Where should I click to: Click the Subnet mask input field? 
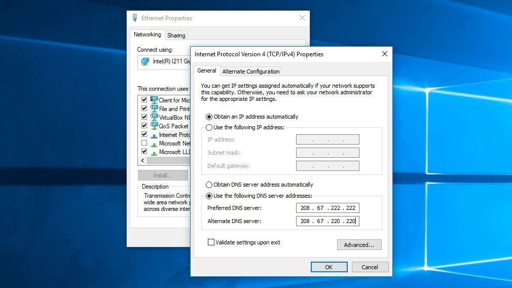pyautogui.click(x=327, y=153)
